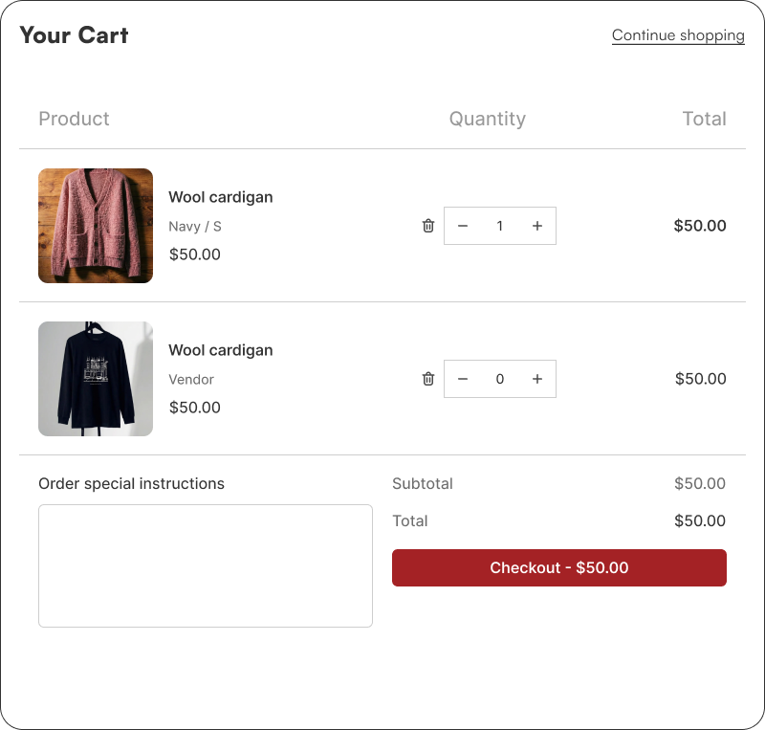This screenshot has width=765, height=730.
Task: Click the Quantity column header
Action: (x=488, y=119)
